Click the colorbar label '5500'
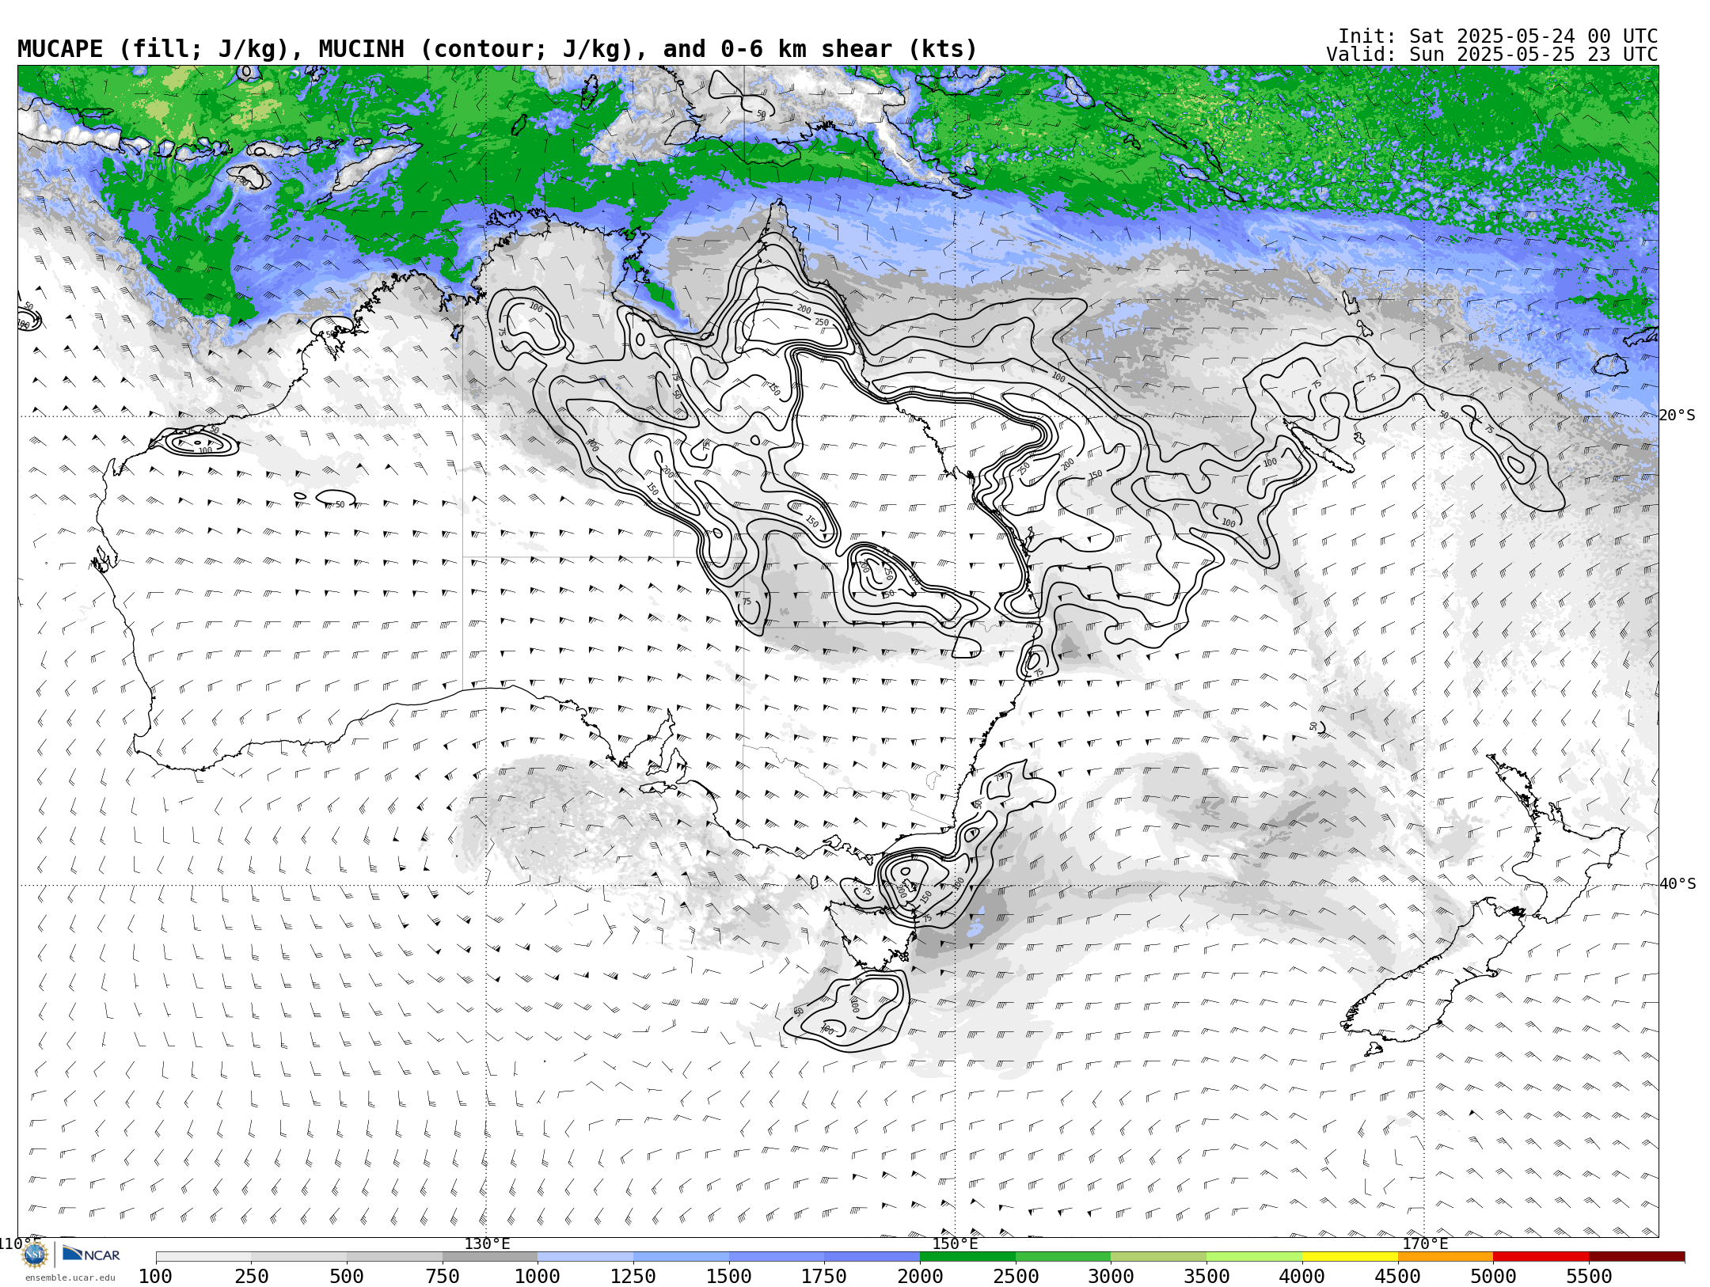The width and height of the screenshot is (1710, 1287). click(x=1589, y=1277)
